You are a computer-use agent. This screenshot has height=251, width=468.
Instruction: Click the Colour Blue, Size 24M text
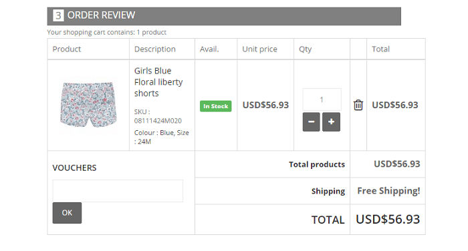pyautogui.click(x=162, y=137)
